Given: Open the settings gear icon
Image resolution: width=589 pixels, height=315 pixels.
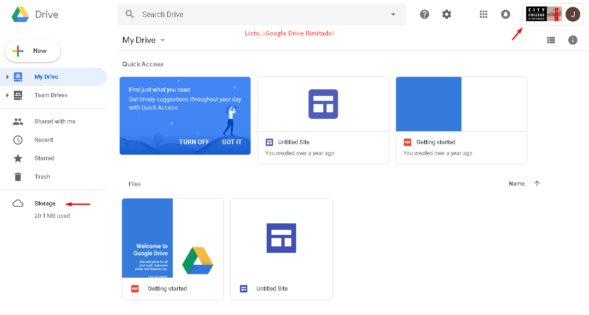Looking at the screenshot, I should coord(446,14).
